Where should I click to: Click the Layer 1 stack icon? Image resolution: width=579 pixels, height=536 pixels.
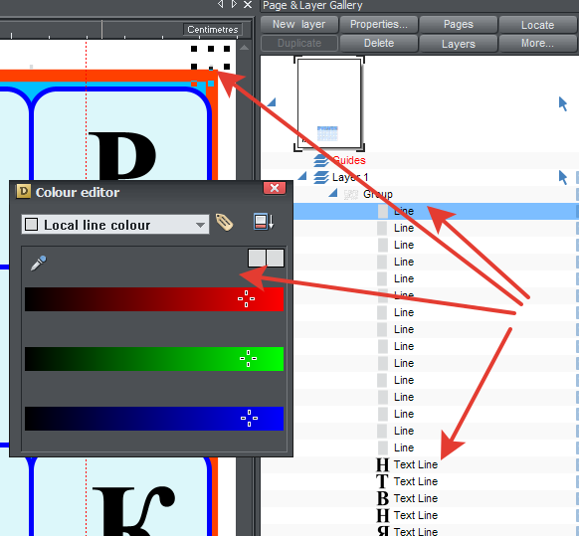pos(321,178)
